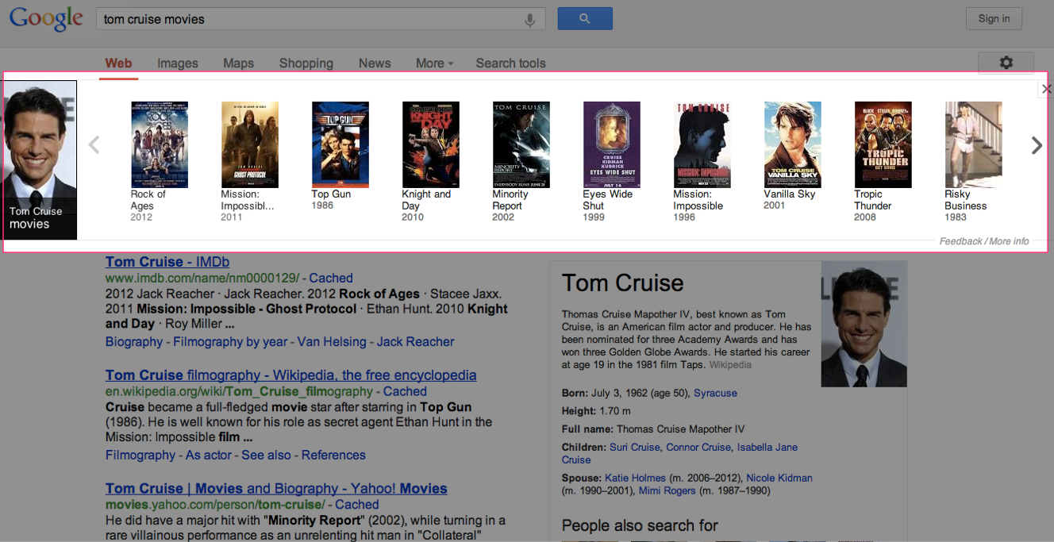Open the Rock of Ages poster
Viewport: 1054px width, 542px height.
pyautogui.click(x=160, y=144)
